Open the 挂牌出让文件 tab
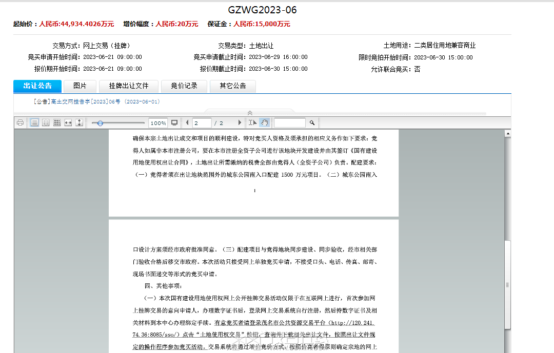554x353 pixels. point(129,86)
